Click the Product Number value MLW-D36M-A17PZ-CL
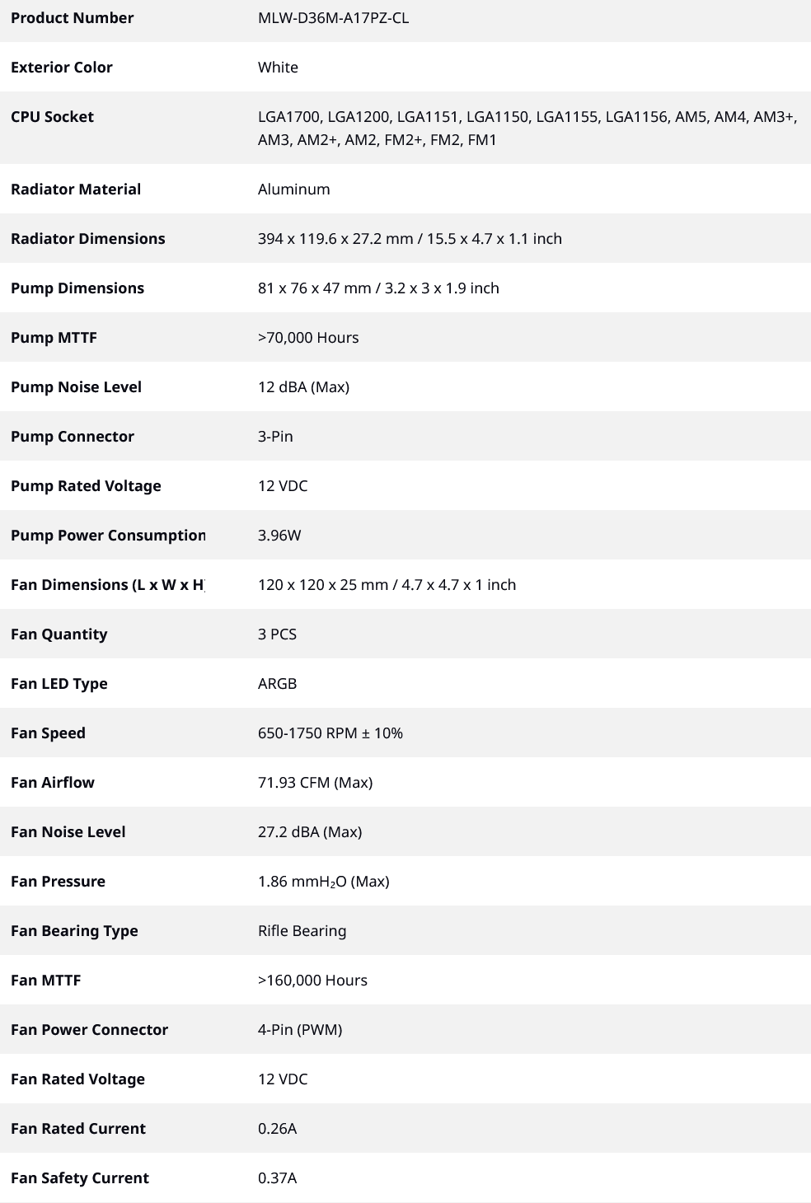The width and height of the screenshot is (811, 1203). point(333,17)
